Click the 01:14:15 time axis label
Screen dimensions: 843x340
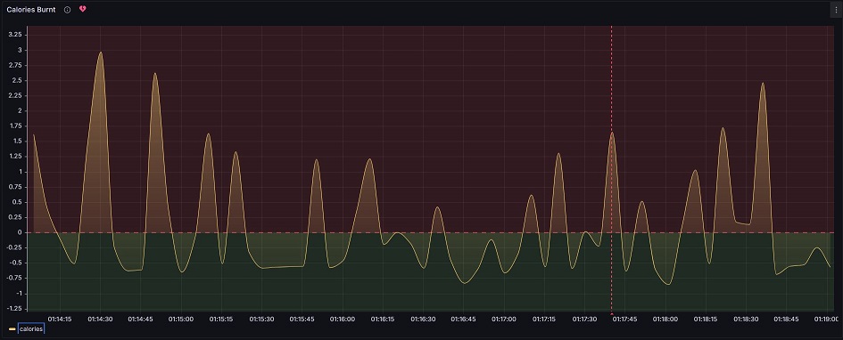tap(60, 320)
